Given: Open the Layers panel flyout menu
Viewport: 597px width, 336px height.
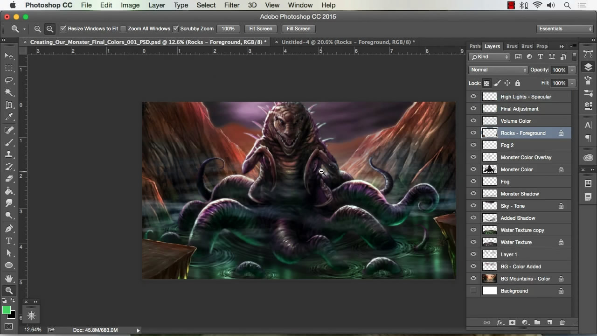Looking at the screenshot, I should (x=574, y=46).
